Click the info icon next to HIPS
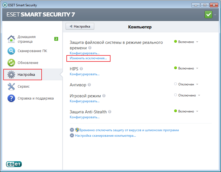 coord(81,69)
